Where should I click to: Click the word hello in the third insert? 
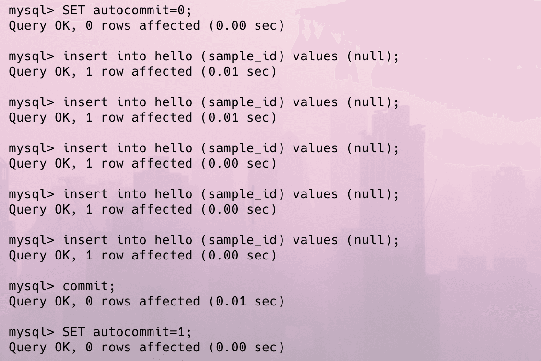[173, 148]
